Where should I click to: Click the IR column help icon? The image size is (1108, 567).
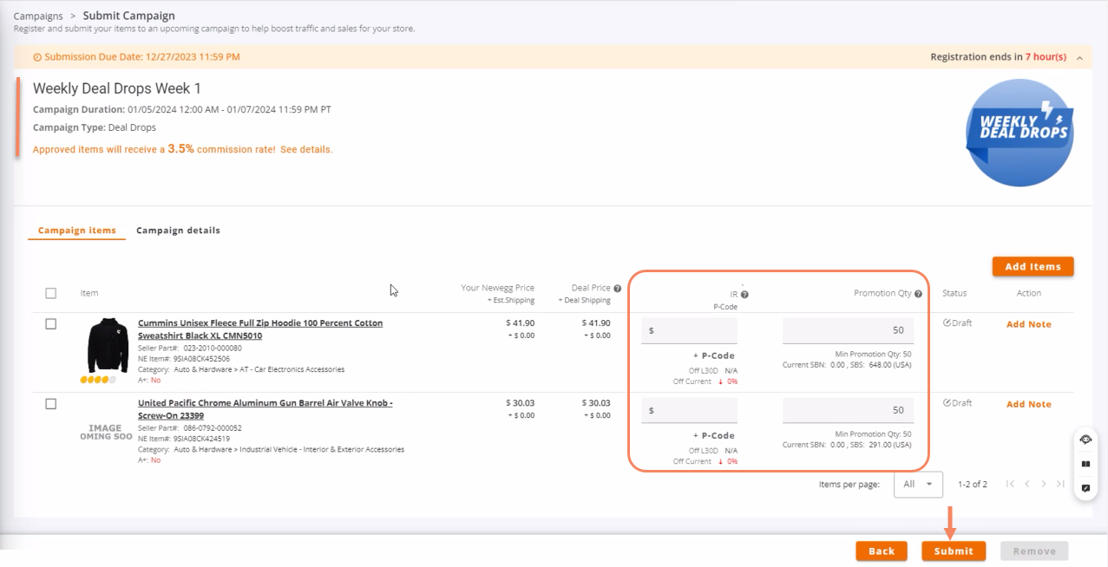click(744, 295)
